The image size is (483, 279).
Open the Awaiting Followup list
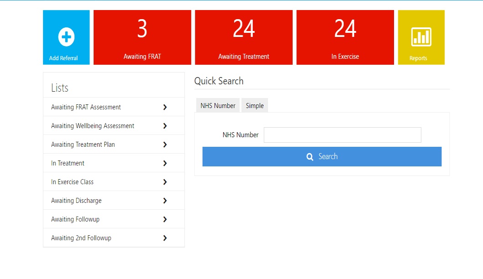[114, 219]
